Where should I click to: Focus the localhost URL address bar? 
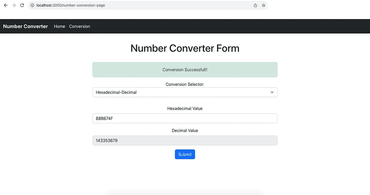pos(137,5)
